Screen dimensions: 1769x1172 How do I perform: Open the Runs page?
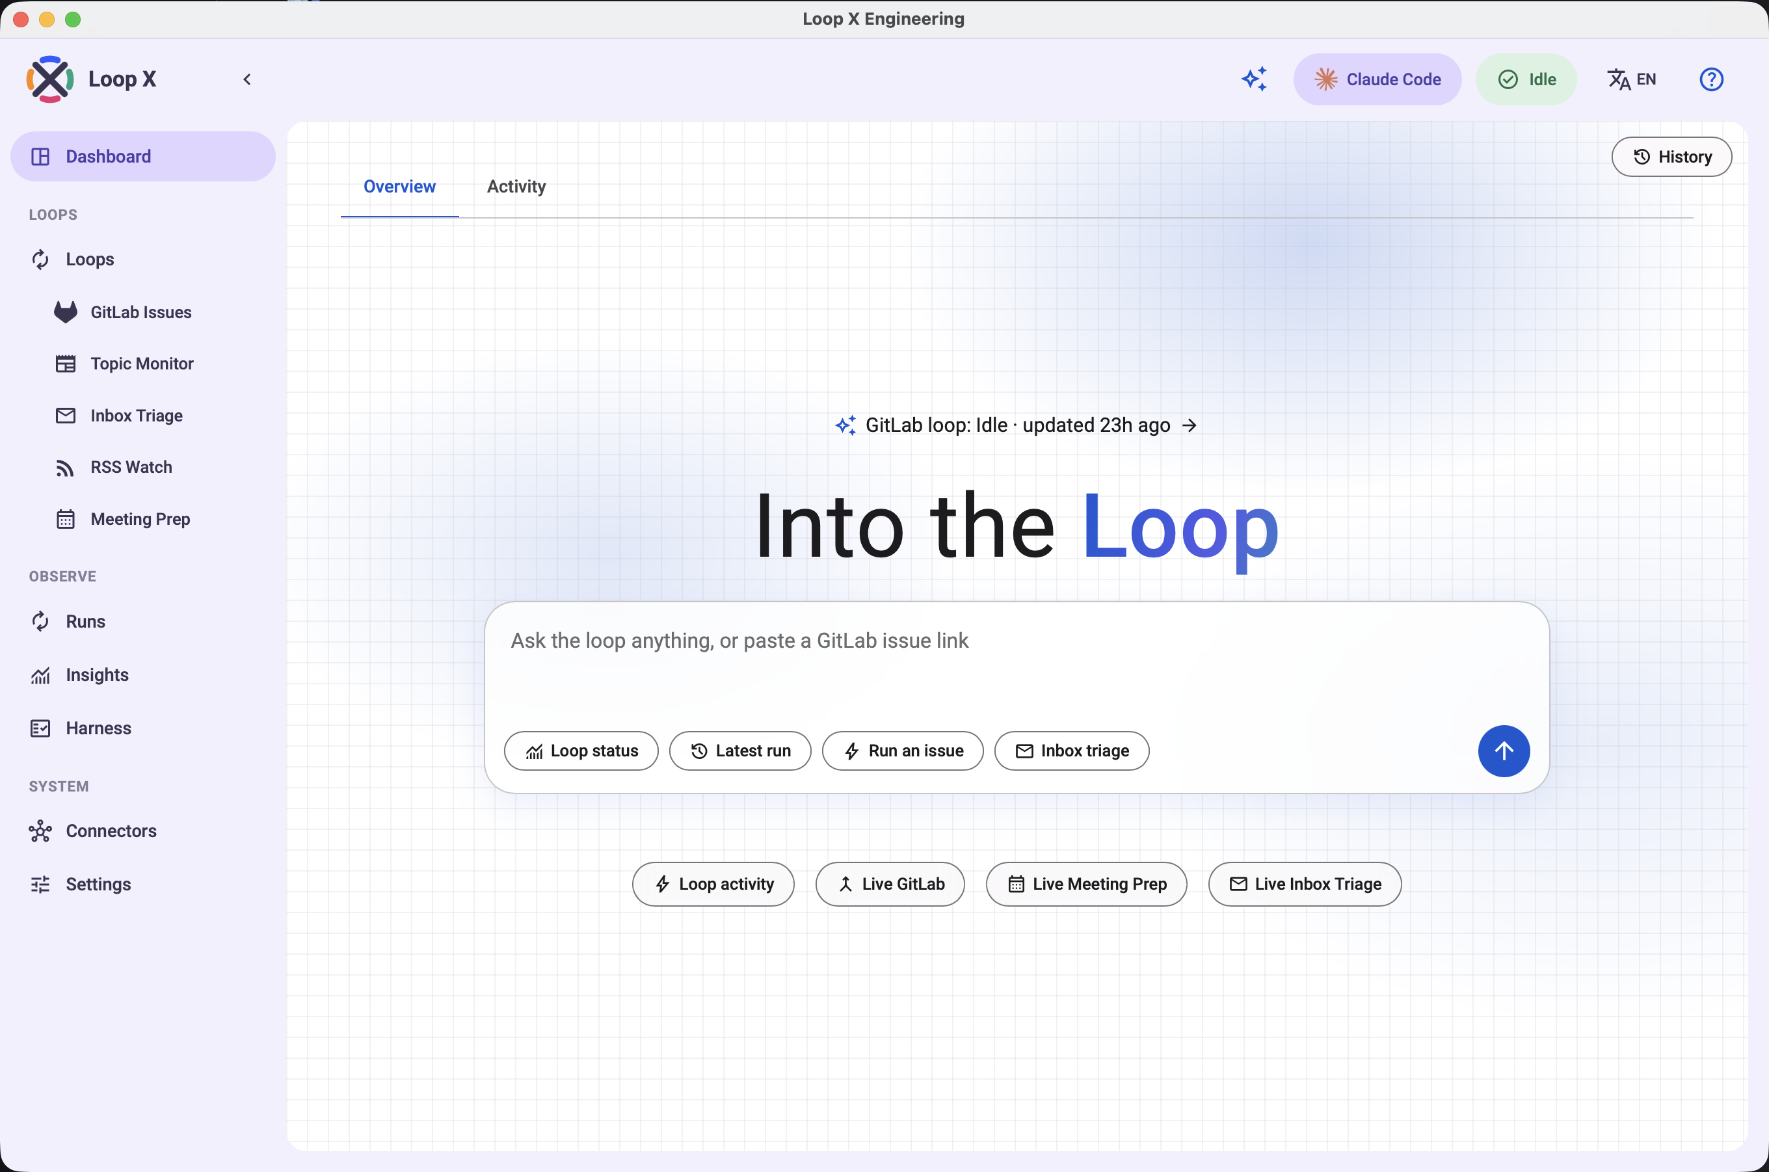142,622
